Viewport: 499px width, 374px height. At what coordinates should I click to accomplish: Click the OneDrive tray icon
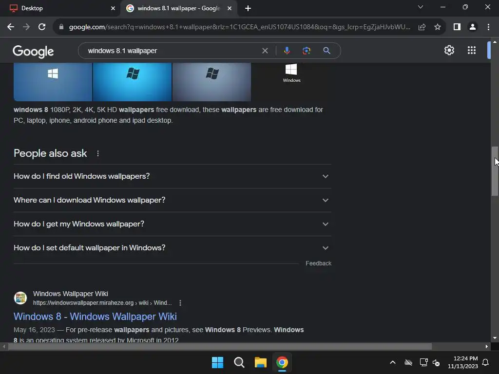[x=408, y=362]
